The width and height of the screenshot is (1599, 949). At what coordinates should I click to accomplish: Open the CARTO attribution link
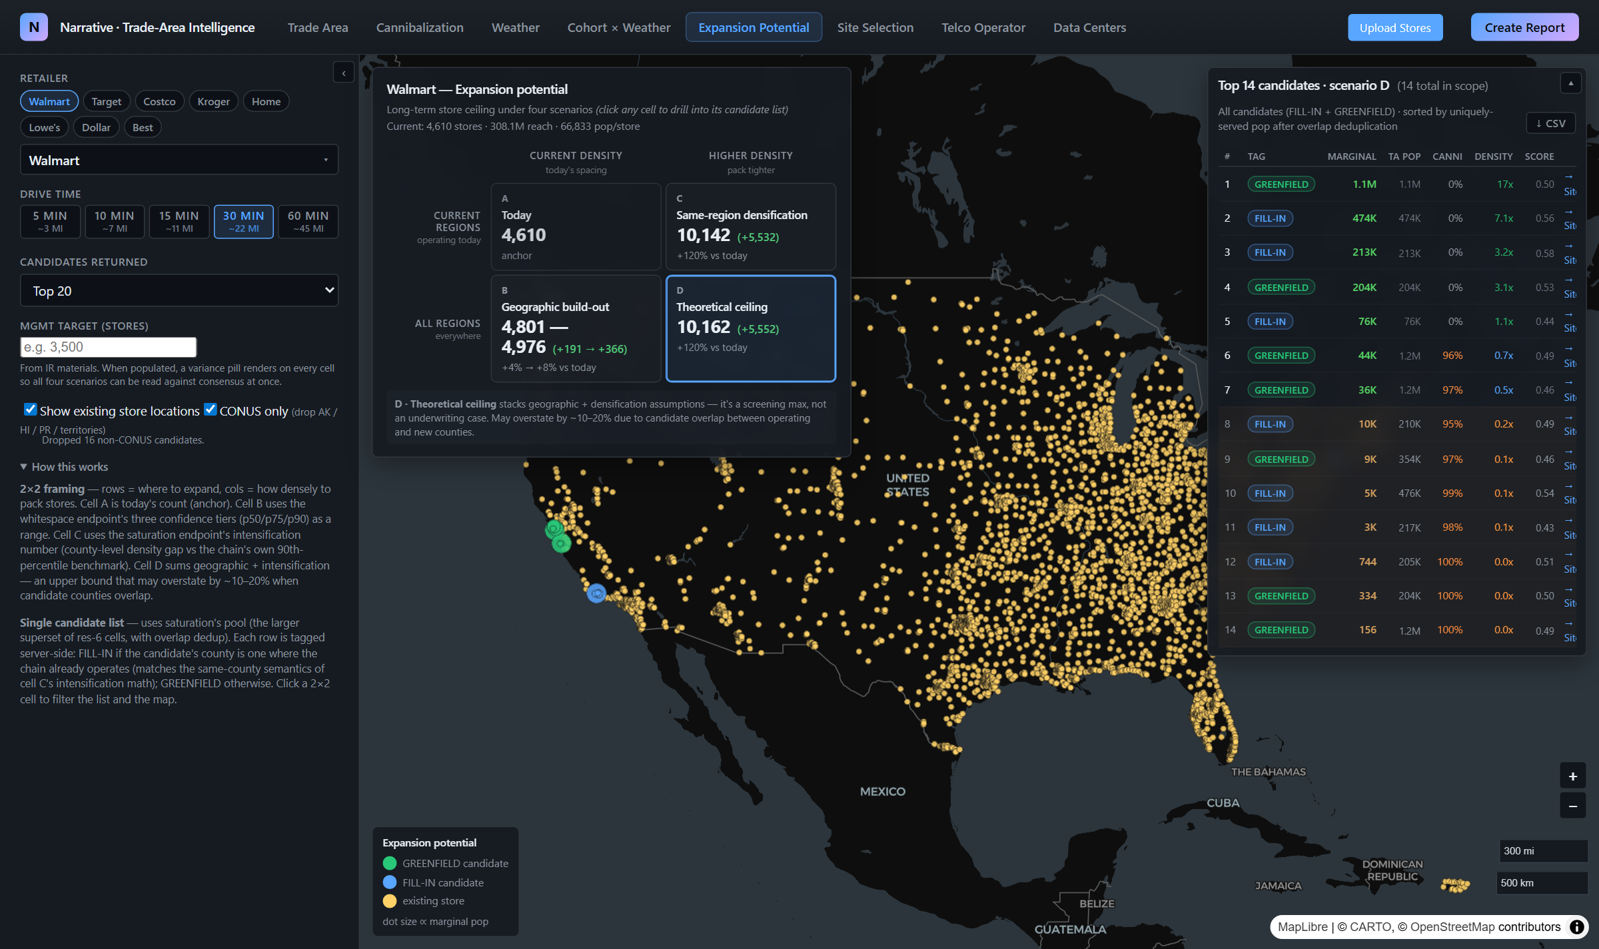pyautogui.click(x=1371, y=927)
